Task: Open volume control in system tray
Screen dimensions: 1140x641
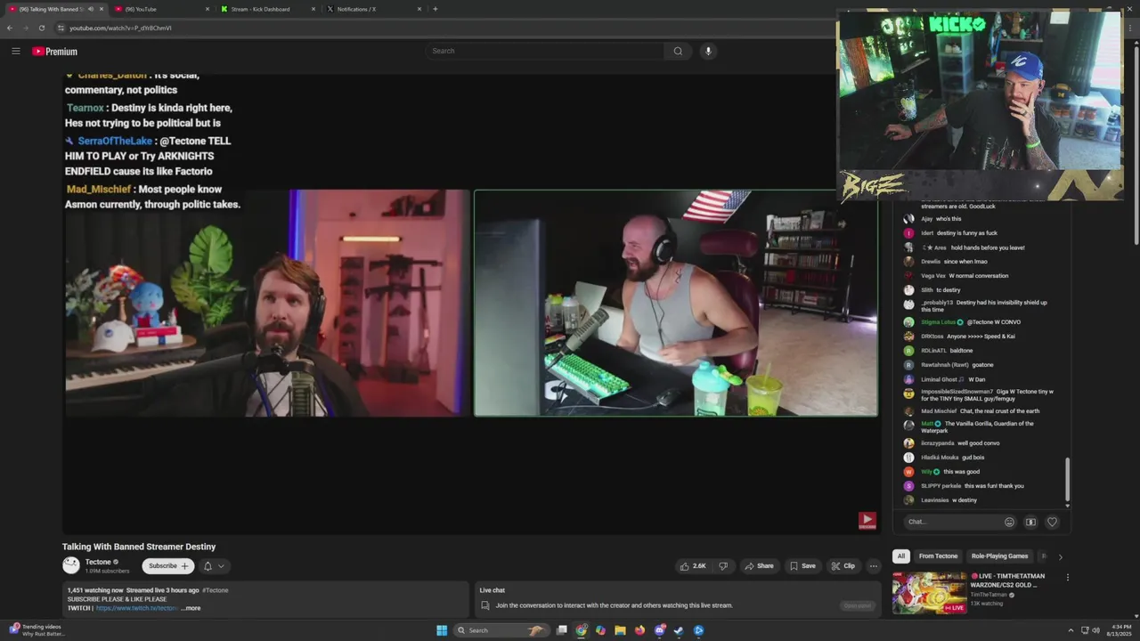Action: (1095, 630)
